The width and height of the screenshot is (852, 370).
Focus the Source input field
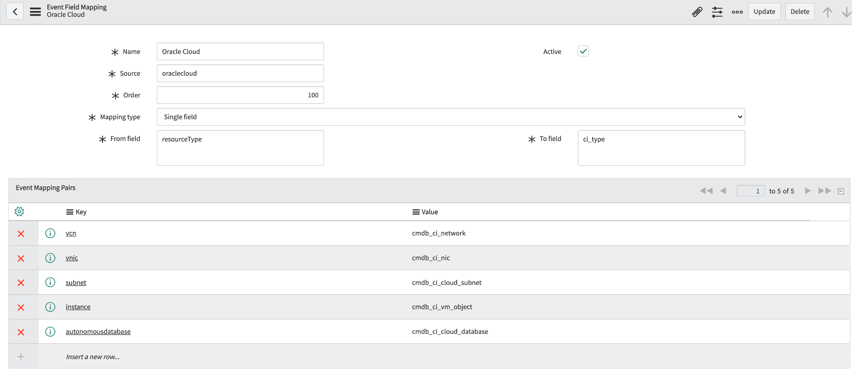point(240,73)
